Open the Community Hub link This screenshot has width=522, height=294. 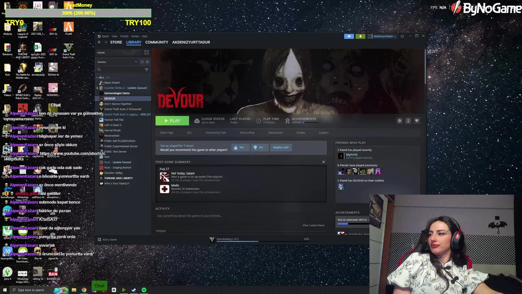pyautogui.click(x=216, y=133)
